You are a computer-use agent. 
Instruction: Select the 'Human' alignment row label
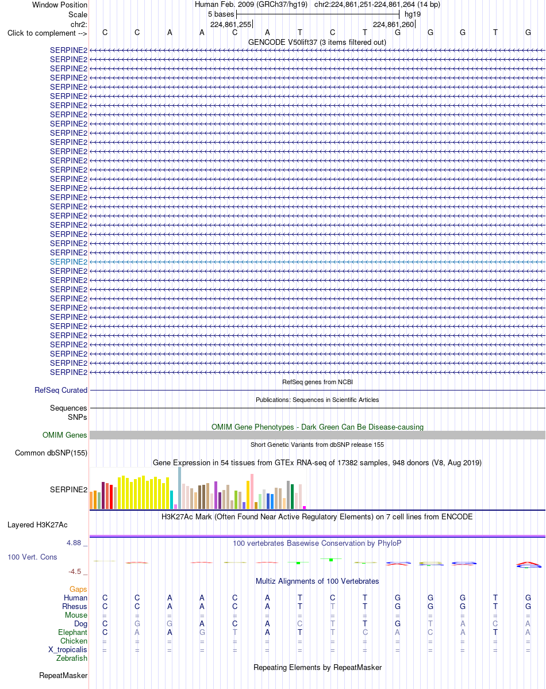[75, 598]
